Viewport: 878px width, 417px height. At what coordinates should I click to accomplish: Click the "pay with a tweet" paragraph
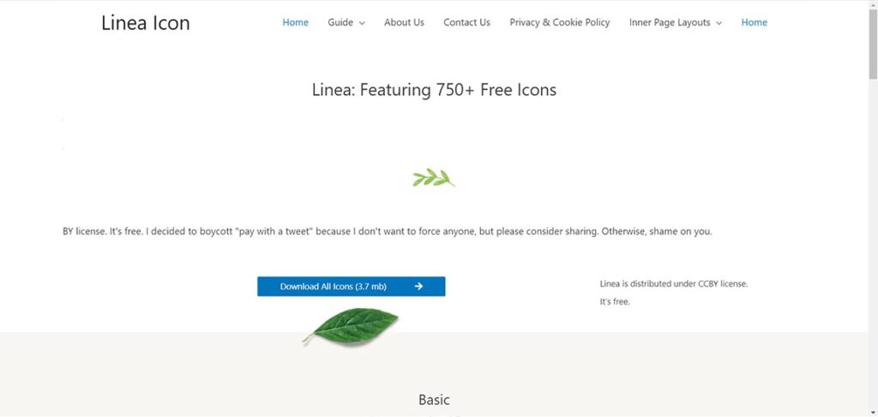[387, 232]
